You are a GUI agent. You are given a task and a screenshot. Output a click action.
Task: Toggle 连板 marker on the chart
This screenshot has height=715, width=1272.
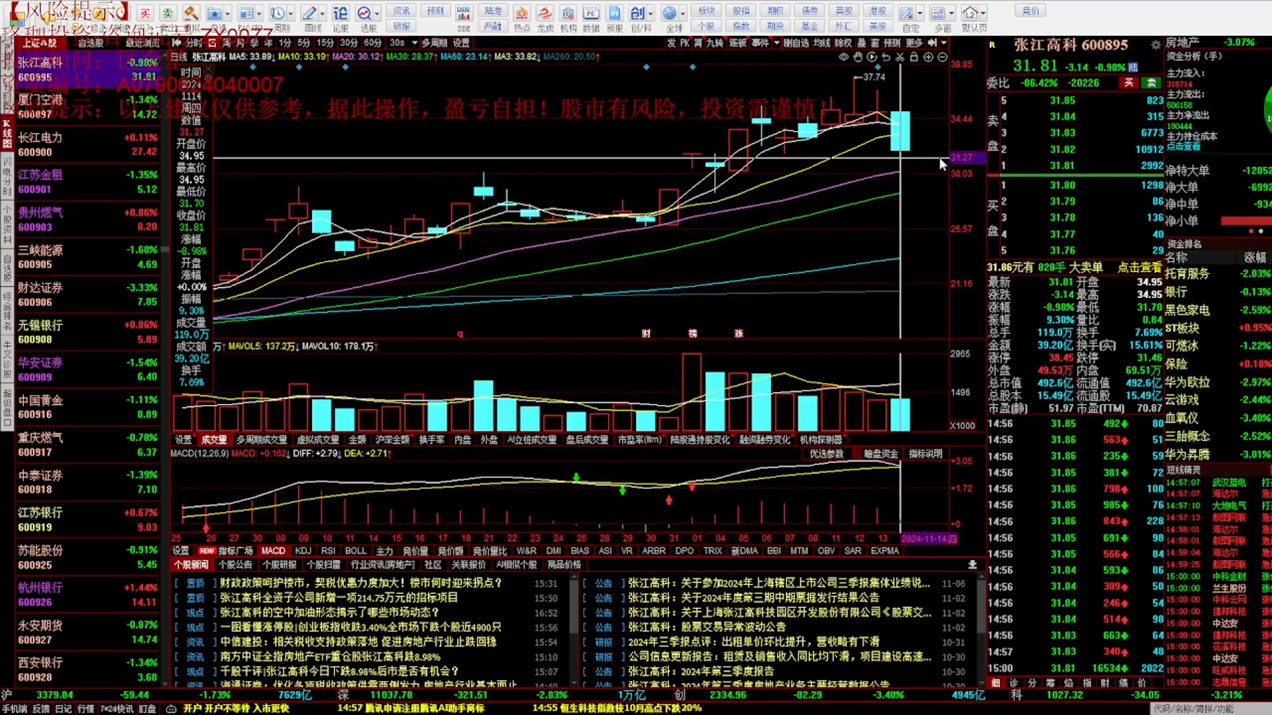coord(738,43)
